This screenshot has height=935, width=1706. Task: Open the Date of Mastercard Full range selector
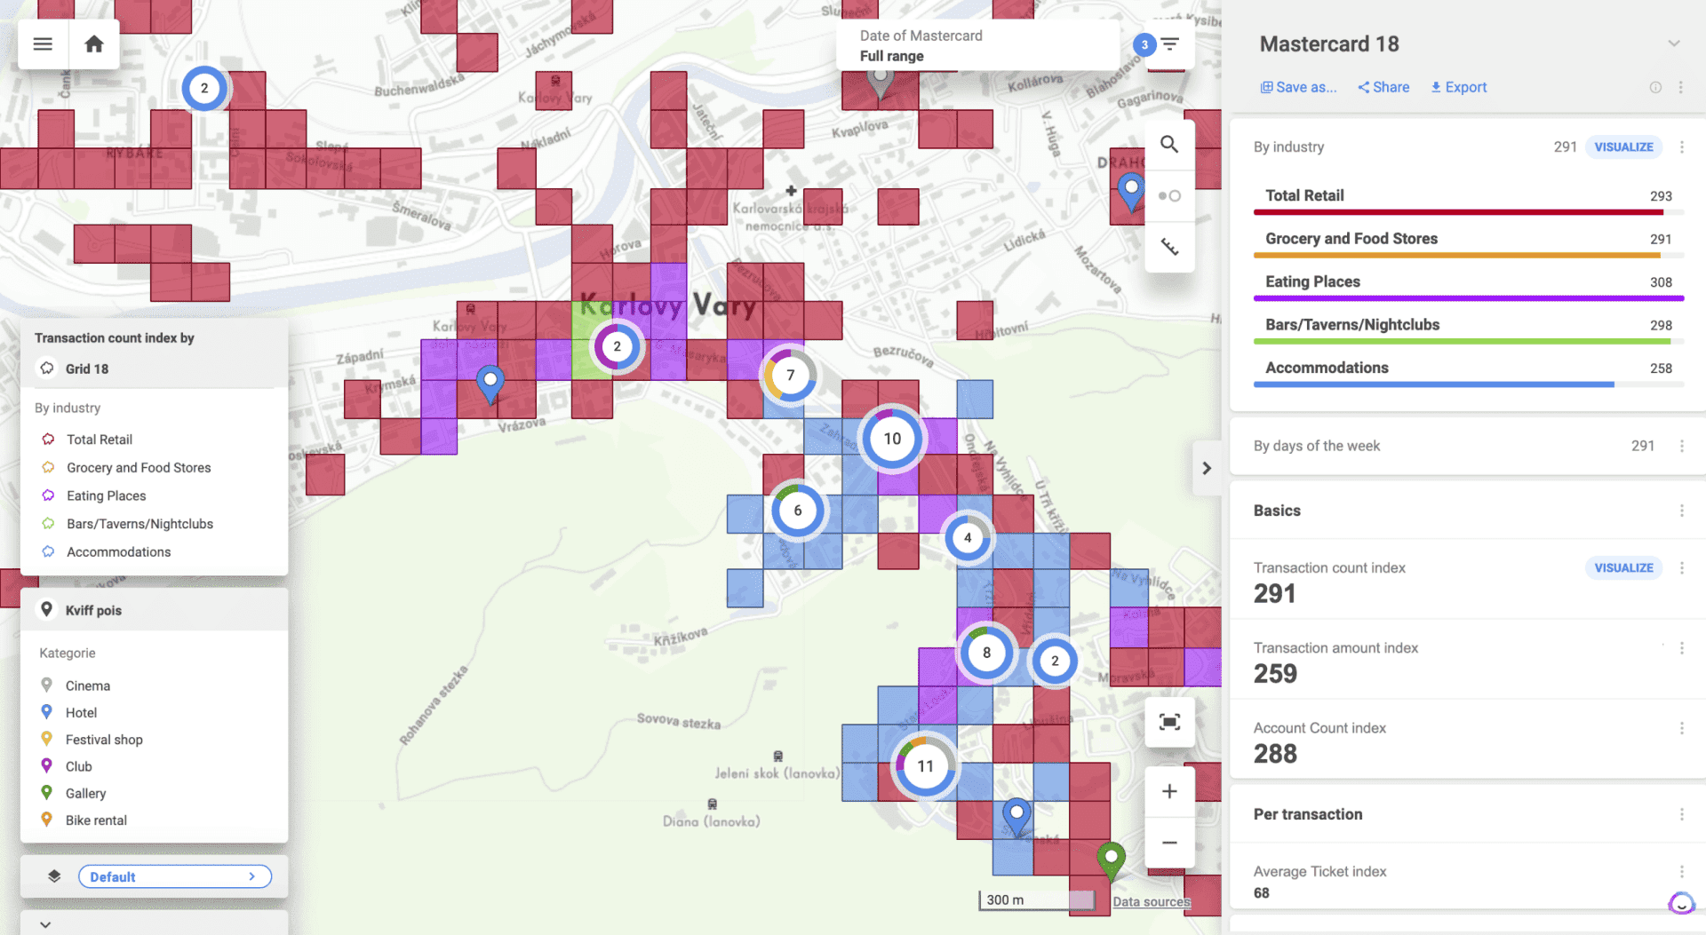coord(977,45)
